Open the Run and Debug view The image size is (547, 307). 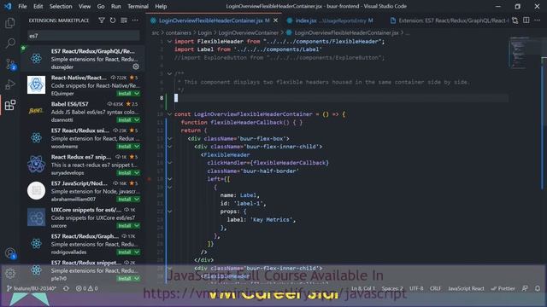10,84
